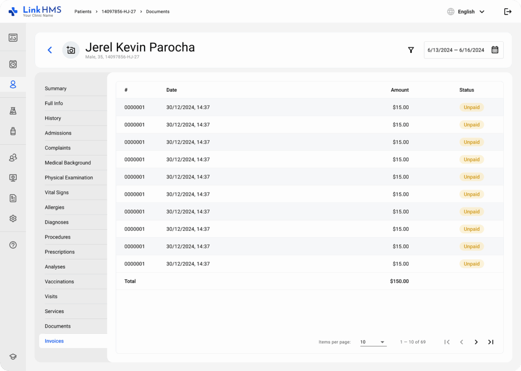This screenshot has width=521, height=371.
Task: Go to the next invoices page
Action: [x=476, y=342]
